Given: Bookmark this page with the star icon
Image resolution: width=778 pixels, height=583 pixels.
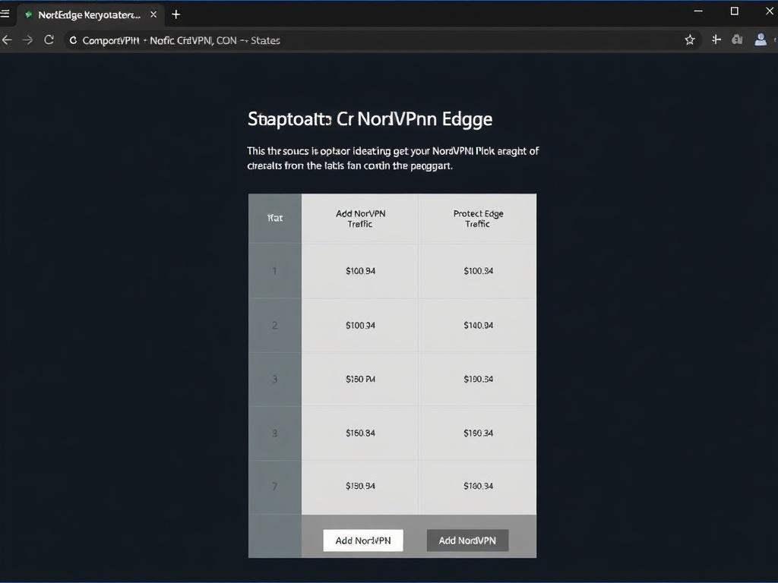Looking at the screenshot, I should [690, 40].
